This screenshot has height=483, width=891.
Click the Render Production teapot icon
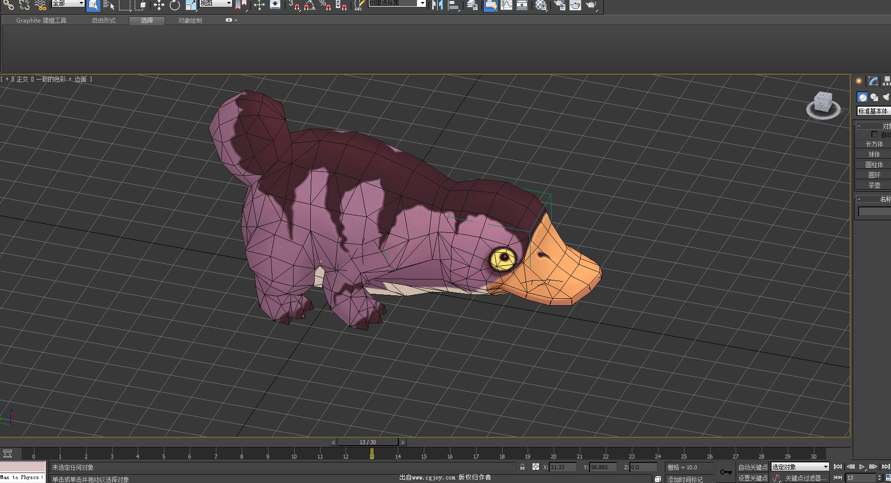click(x=591, y=5)
